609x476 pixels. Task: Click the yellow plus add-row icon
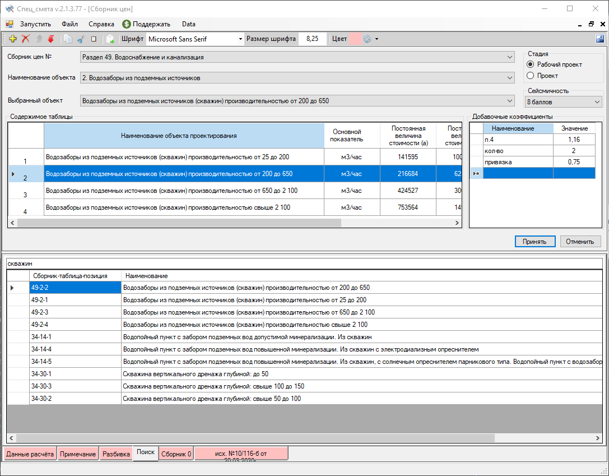(x=13, y=39)
